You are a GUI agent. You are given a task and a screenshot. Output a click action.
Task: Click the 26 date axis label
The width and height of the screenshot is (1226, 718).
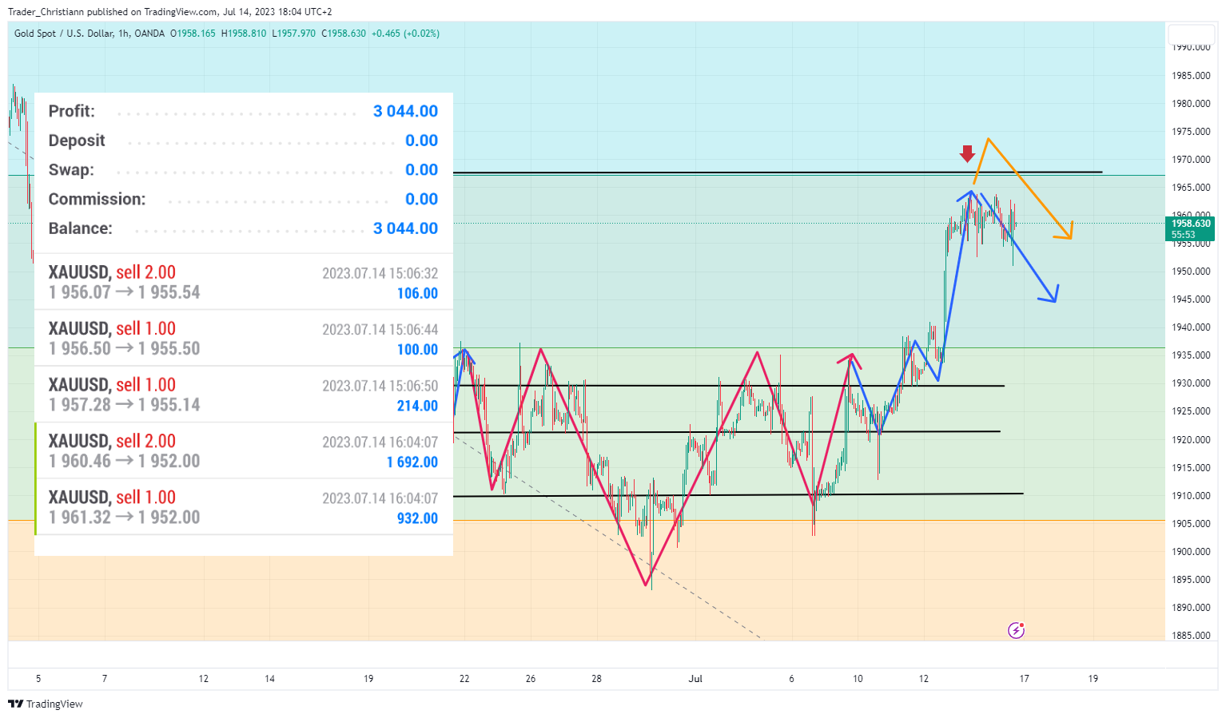click(531, 679)
